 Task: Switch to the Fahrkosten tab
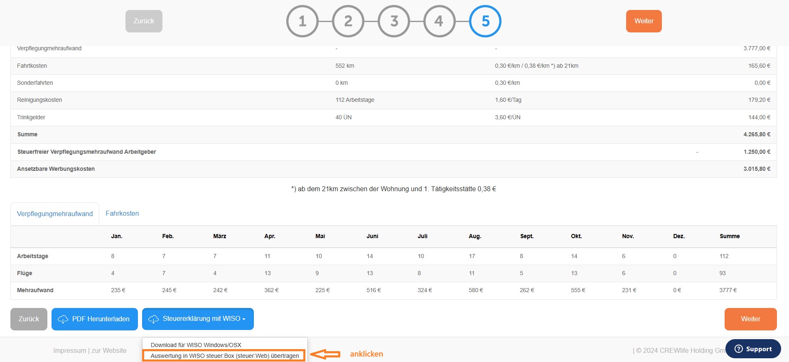click(122, 213)
